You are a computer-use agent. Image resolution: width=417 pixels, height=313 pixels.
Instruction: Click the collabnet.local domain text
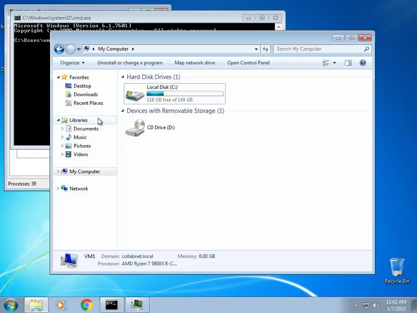click(x=138, y=256)
